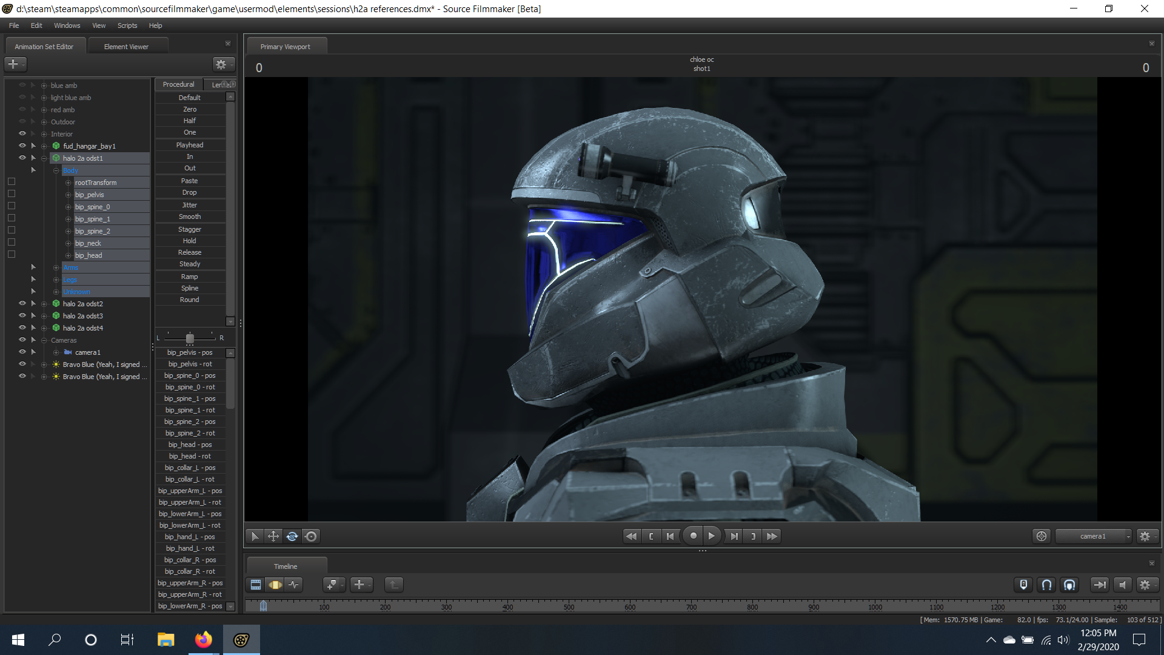
Task: Check the box beside bip_head
Action: click(x=12, y=255)
